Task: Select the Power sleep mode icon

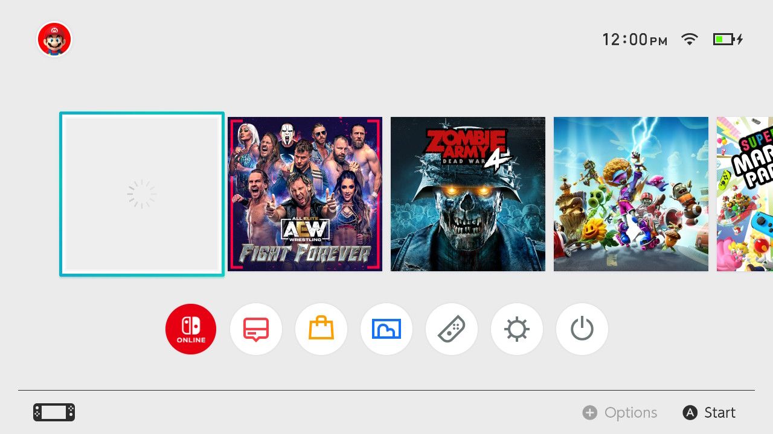Action: point(582,329)
